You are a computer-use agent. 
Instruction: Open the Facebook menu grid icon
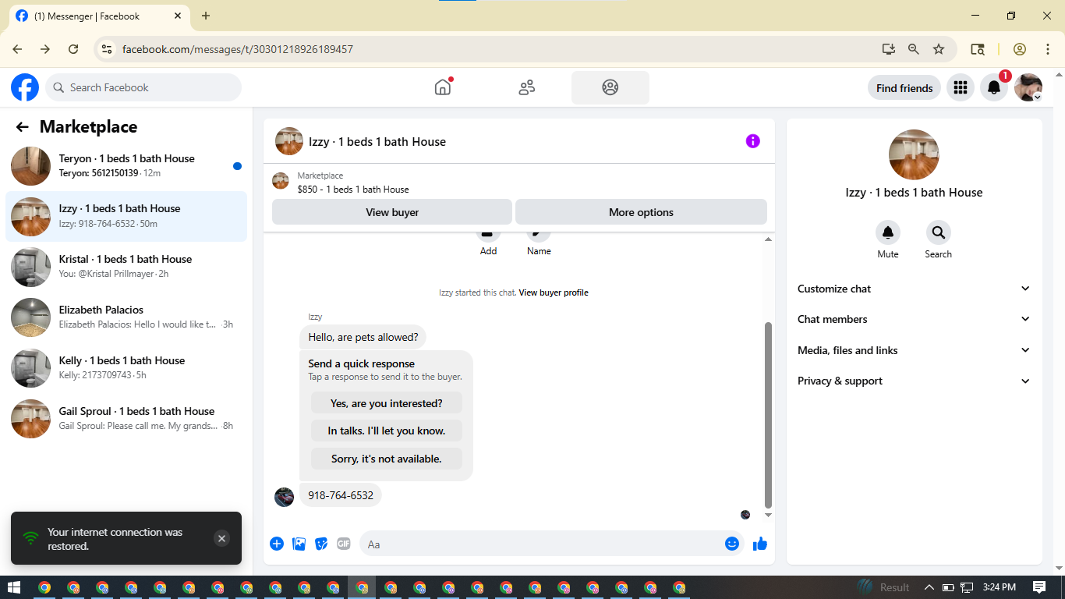pyautogui.click(x=961, y=87)
